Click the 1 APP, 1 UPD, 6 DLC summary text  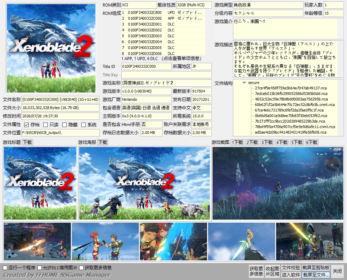click(x=139, y=59)
